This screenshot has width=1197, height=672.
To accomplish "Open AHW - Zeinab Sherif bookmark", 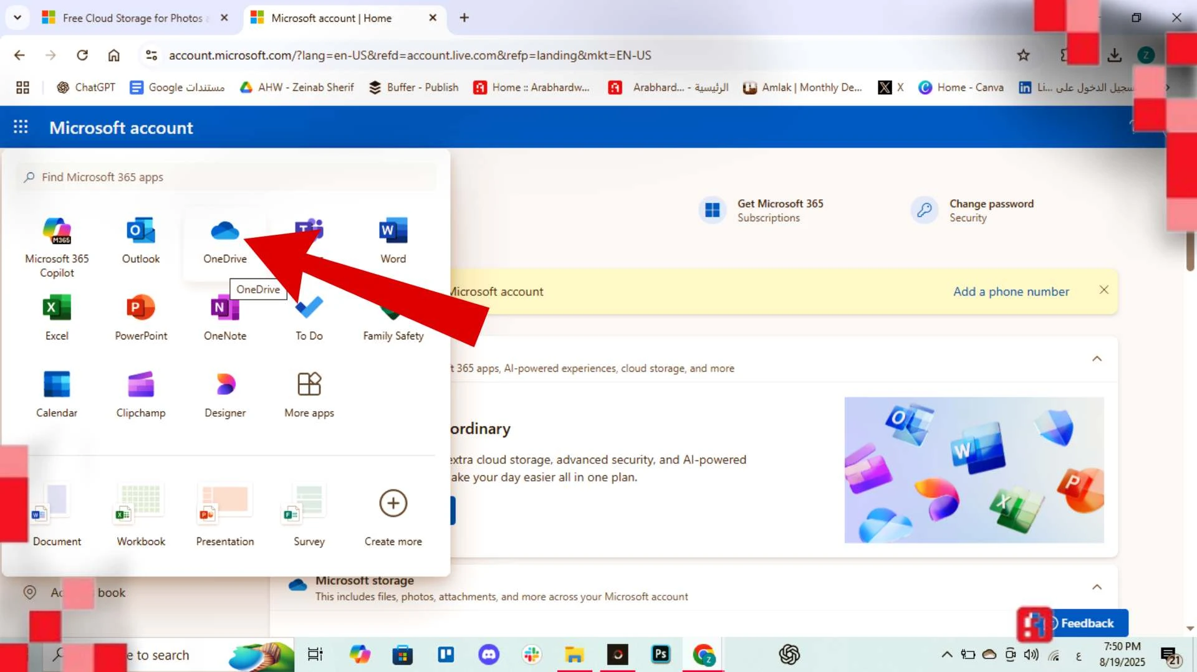I will point(297,88).
